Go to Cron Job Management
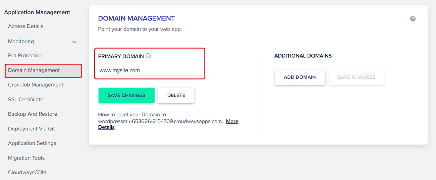The height and width of the screenshot is (180, 436). pos(36,85)
